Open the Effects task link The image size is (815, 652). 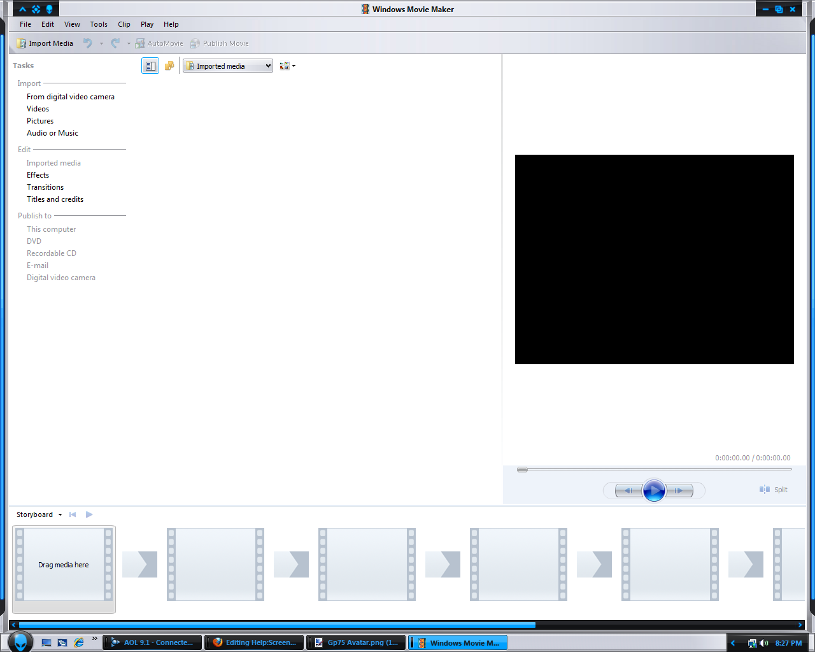(x=38, y=175)
